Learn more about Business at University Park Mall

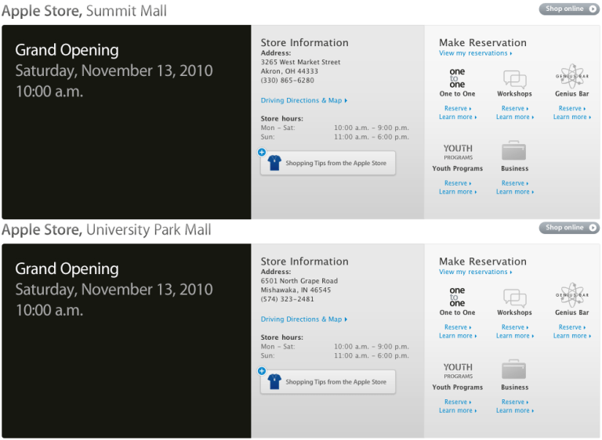click(515, 410)
